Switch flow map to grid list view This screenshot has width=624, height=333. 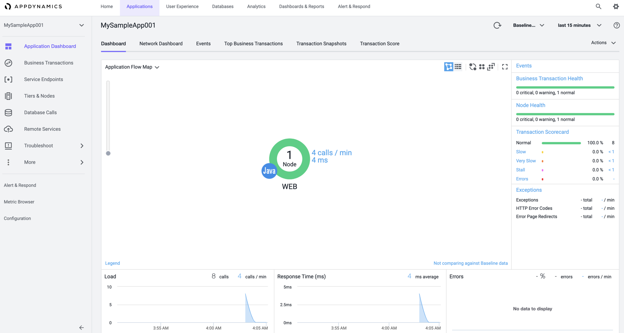458,67
